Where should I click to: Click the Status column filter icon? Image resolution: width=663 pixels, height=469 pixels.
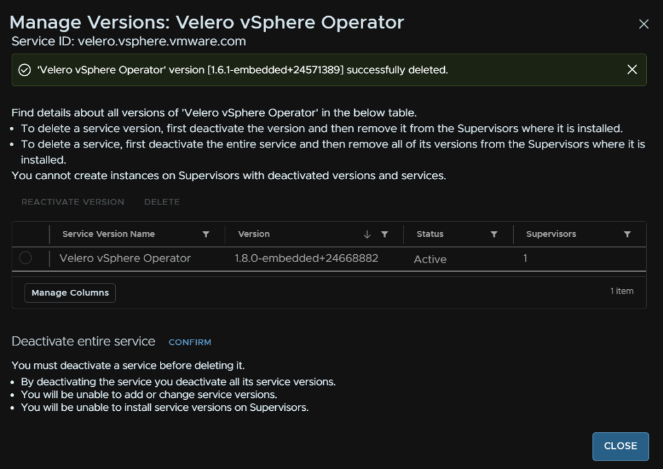(x=494, y=234)
